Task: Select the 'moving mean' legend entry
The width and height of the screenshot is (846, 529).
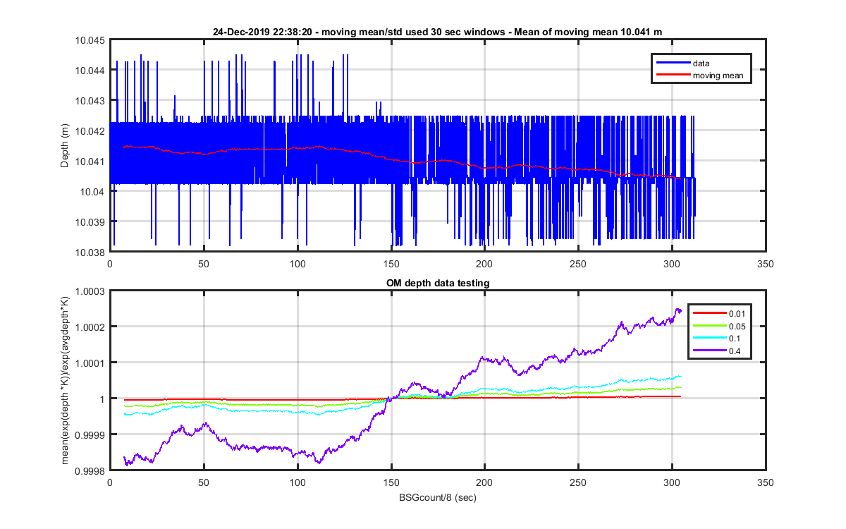Action: pos(718,75)
